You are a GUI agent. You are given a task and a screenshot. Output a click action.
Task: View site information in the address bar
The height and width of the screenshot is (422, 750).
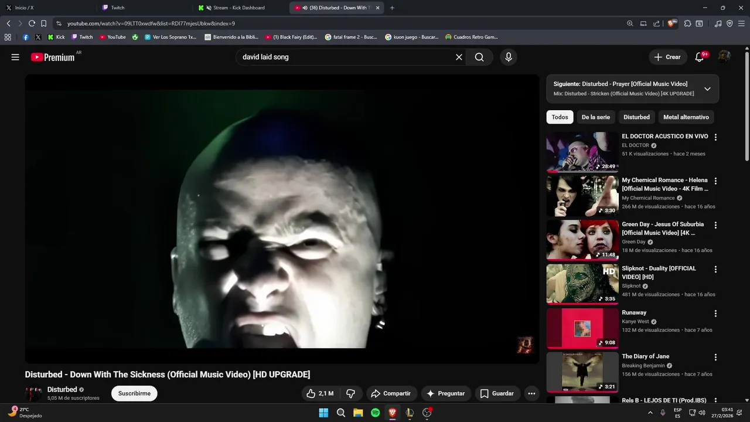(59, 23)
